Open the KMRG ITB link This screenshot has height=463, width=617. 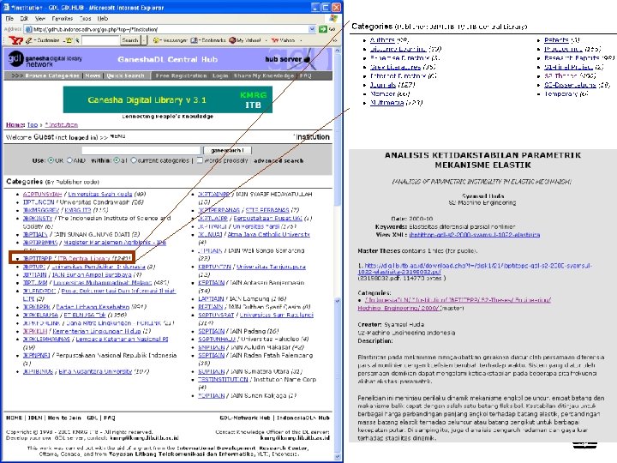click(77, 210)
